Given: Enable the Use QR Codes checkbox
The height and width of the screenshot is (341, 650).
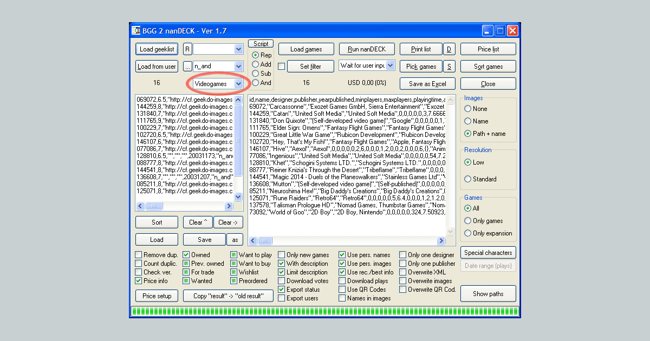Looking at the screenshot, I should pos(343,289).
